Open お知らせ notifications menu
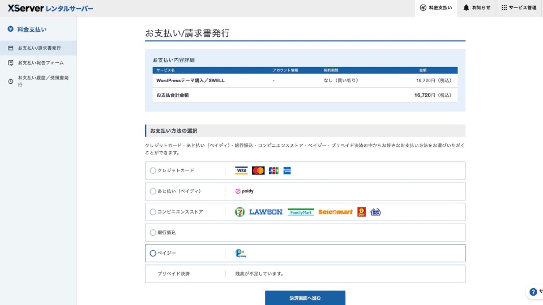The image size is (543, 305). pyautogui.click(x=477, y=8)
